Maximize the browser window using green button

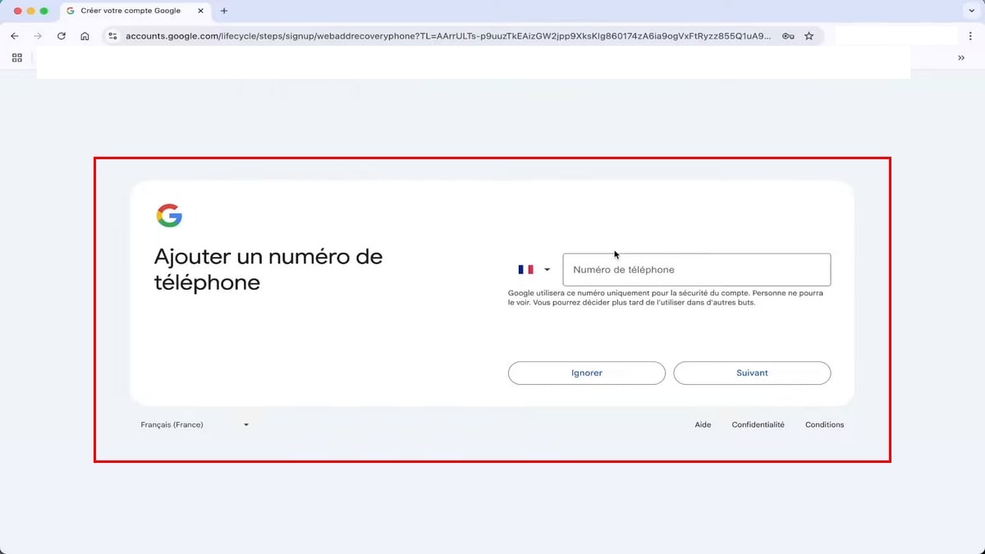[44, 11]
